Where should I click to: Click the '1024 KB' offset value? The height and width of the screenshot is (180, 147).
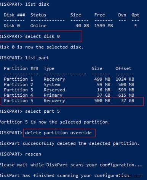pyautogui.click(x=125, y=79)
